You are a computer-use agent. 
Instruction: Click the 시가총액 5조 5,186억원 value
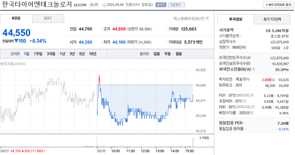[x=277, y=31]
